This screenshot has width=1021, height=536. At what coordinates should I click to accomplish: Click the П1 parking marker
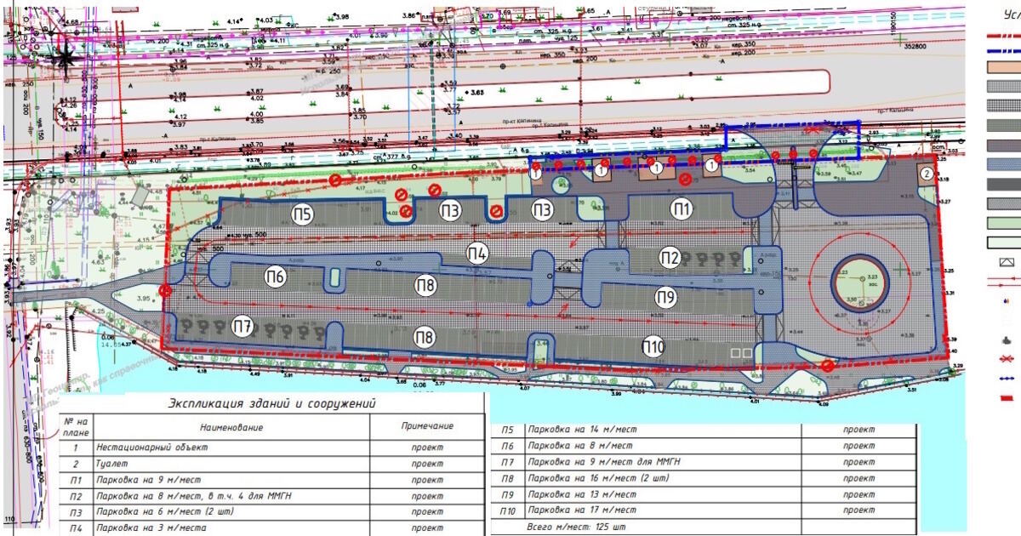[681, 208]
